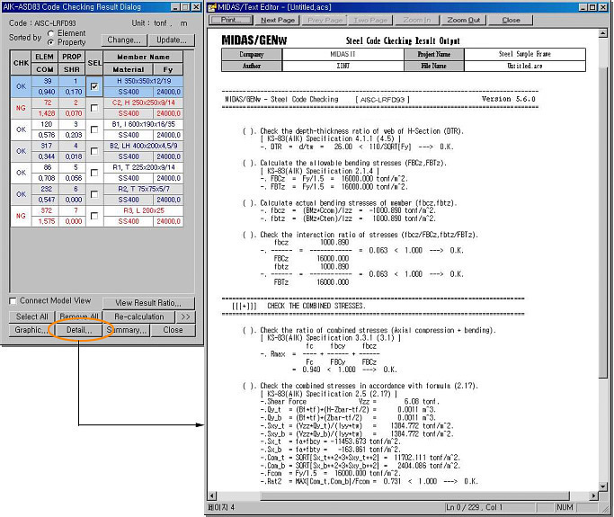
Task: Select the Property sort radio button
Action: [50, 42]
